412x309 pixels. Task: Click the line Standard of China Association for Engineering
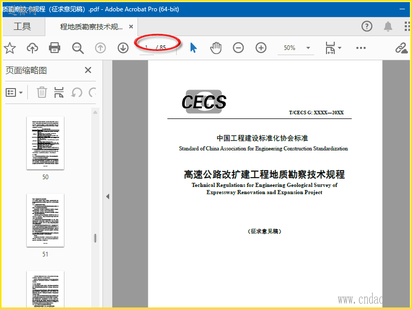pyautogui.click(x=263, y=148)
